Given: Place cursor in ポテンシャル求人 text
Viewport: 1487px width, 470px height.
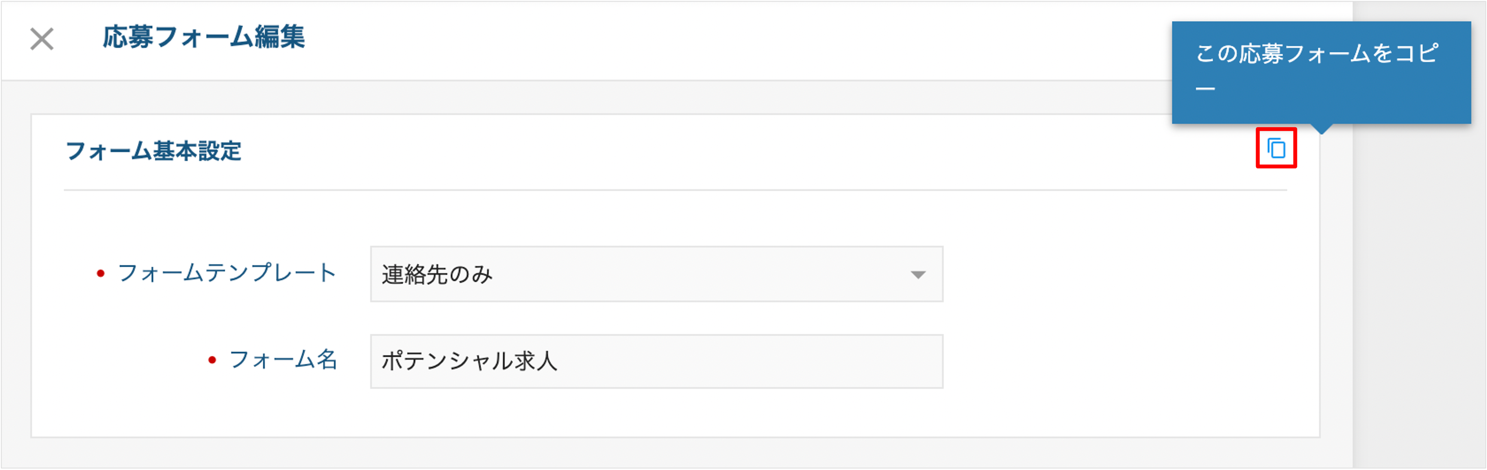Looking at the screenshot, I should pyautogui.click(x=469, y=361).
